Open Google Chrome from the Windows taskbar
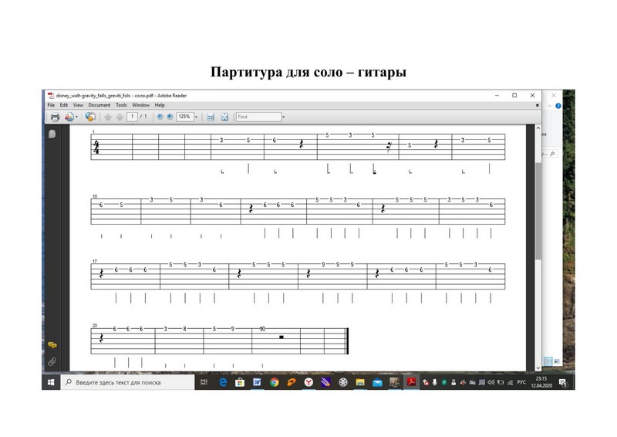This screenshot has height=437, width=617. [x=274, y=382]
